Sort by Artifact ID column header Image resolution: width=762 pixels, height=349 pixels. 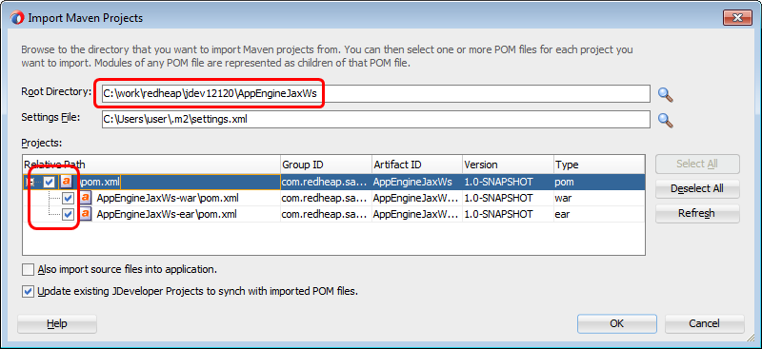click(x=417, y=165)
